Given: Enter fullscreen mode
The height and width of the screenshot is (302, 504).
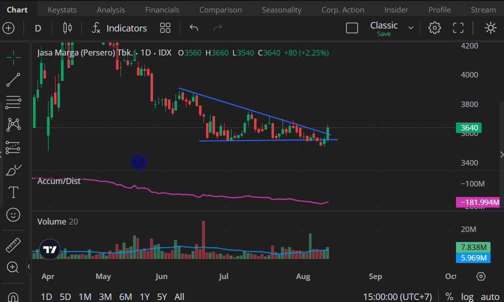Looking at the screenshot, I should point(458,28).
